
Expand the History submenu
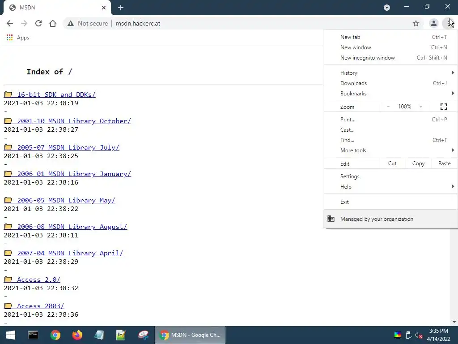pos(390,73)
